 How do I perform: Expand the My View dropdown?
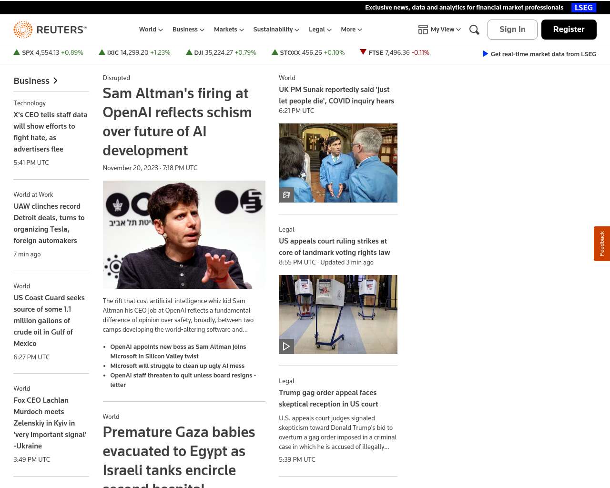(x=446, y=30)
